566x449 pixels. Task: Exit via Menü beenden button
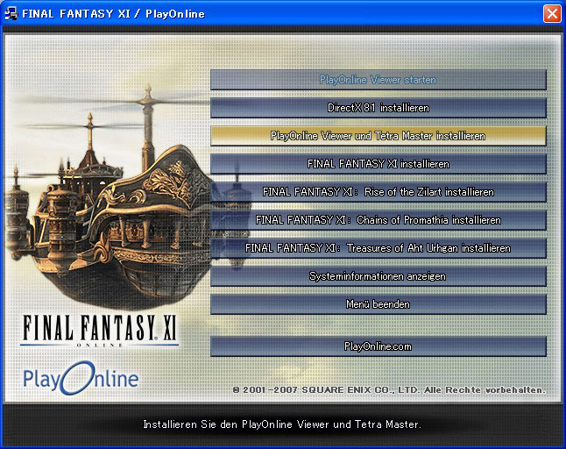tap(379, 304)
